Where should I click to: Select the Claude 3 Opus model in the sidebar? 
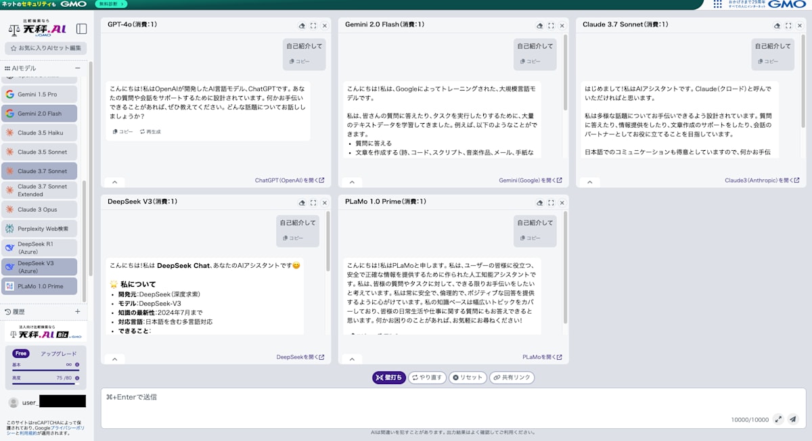pyautogui.click(x=41, y=210)
